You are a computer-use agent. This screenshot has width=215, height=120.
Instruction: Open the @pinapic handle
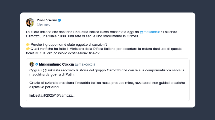click(43, 24)
